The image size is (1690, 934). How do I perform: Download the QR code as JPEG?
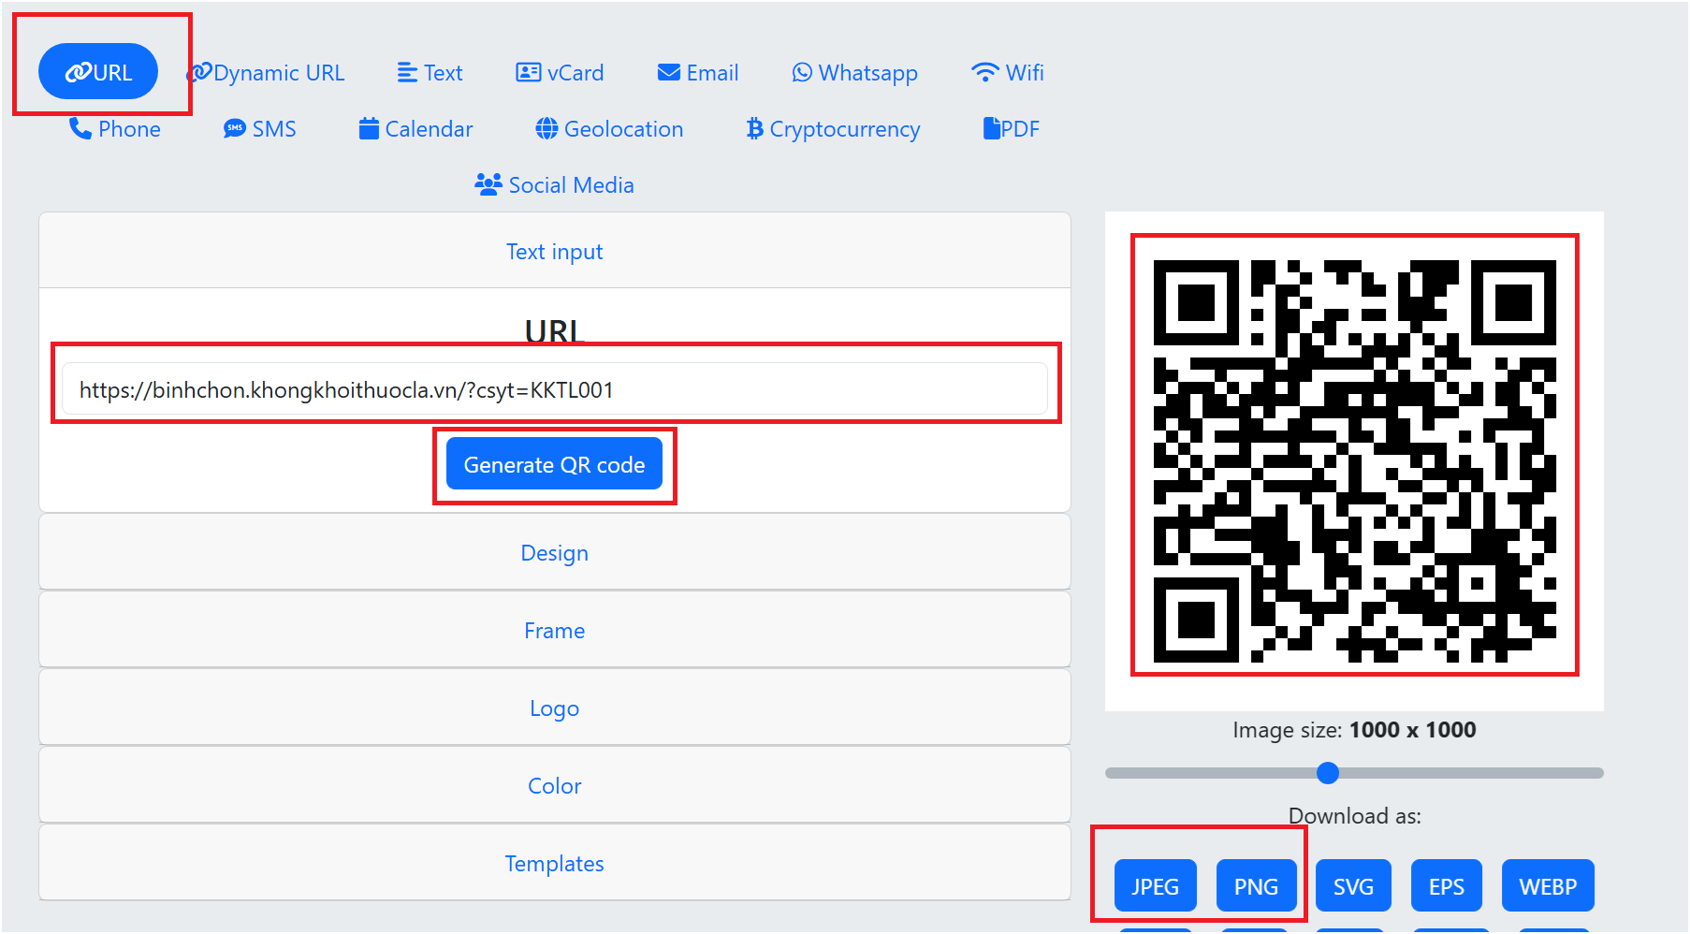coord(1155,886)
